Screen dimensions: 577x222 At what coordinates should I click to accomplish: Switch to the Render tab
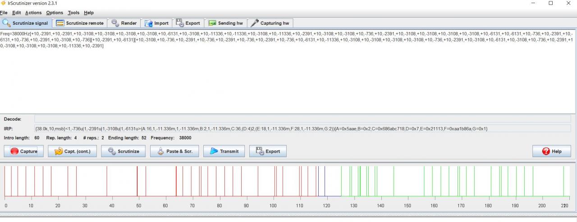pos(124,23)
